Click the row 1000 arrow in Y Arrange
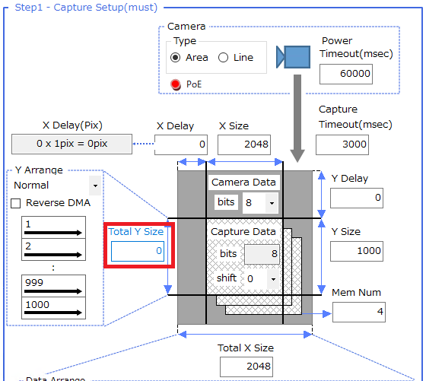 [53, 313]
